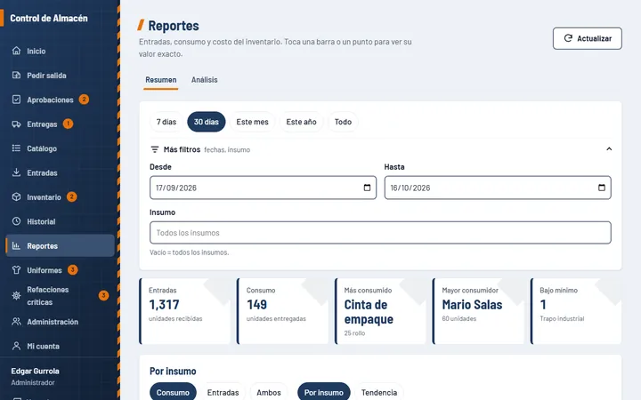Viewport: 641px width, 400px height.
Task: Click the Historial clock icon
Action: pos(16,221)
